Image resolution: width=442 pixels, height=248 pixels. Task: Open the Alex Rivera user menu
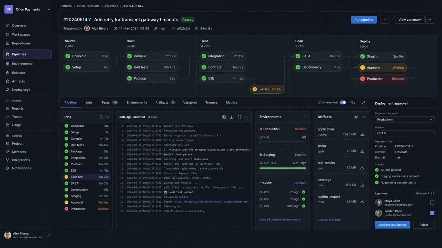click(28, 235)
